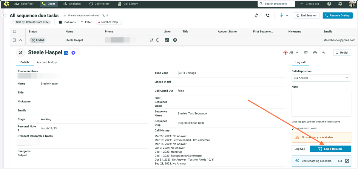Select the Dialer tab

48,4
